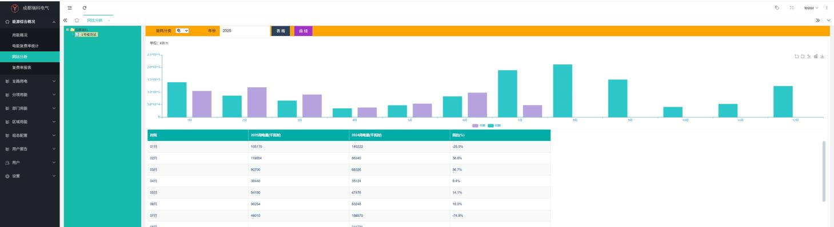The width and height of the screenshot is (834, 227).
Task: Toggle fullscreen mode icon
Action: (x=792, y=7)
